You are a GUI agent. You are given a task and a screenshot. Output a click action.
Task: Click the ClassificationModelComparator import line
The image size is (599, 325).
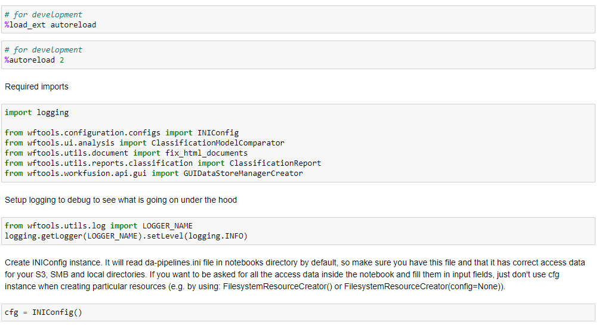[144, 143]
